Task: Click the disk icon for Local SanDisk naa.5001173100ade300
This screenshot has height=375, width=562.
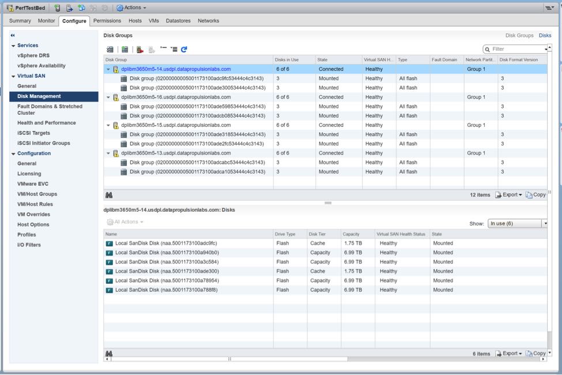Action: point(108,271)
